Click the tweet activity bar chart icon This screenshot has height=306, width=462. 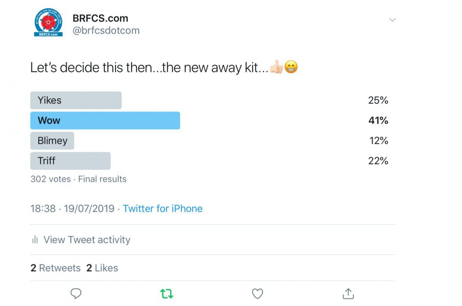[35, 240]
